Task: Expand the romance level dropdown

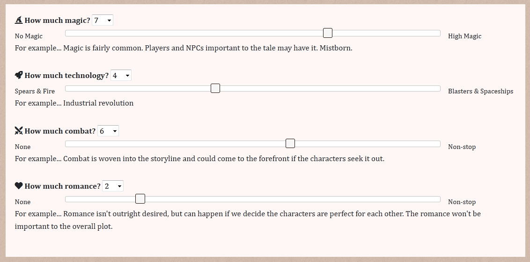Action: tap(113, 186)
